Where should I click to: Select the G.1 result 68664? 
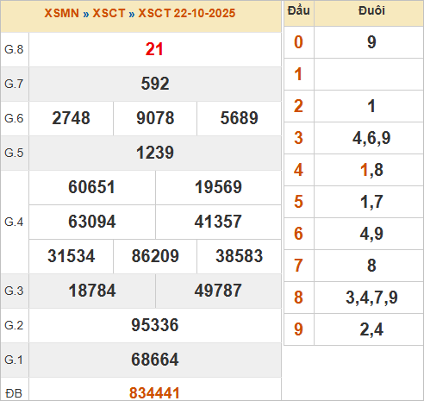pyautogui.click(x=155, y=360)
